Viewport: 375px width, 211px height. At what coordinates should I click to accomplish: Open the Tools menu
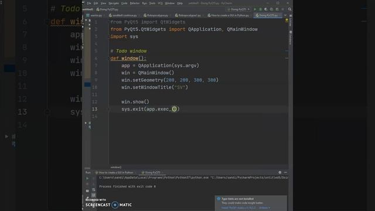click(x=152, y=4)
